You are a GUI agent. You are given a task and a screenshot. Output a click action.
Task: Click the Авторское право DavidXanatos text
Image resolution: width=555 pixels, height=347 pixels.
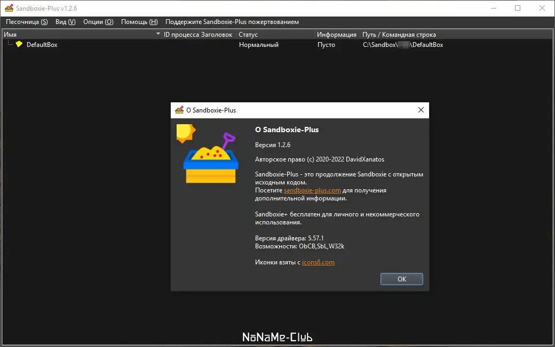pyautogui.click(x=320, y=159)
